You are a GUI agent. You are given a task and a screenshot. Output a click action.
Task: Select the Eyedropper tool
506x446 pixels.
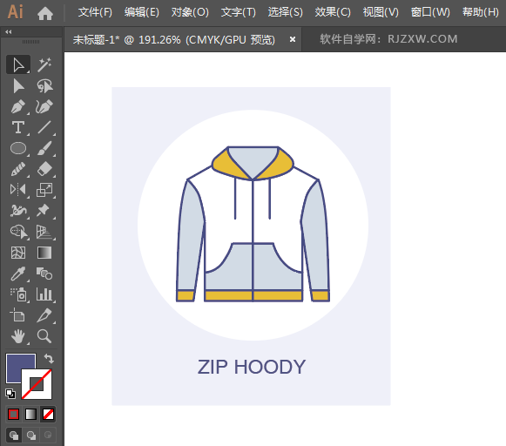point(18,274)
